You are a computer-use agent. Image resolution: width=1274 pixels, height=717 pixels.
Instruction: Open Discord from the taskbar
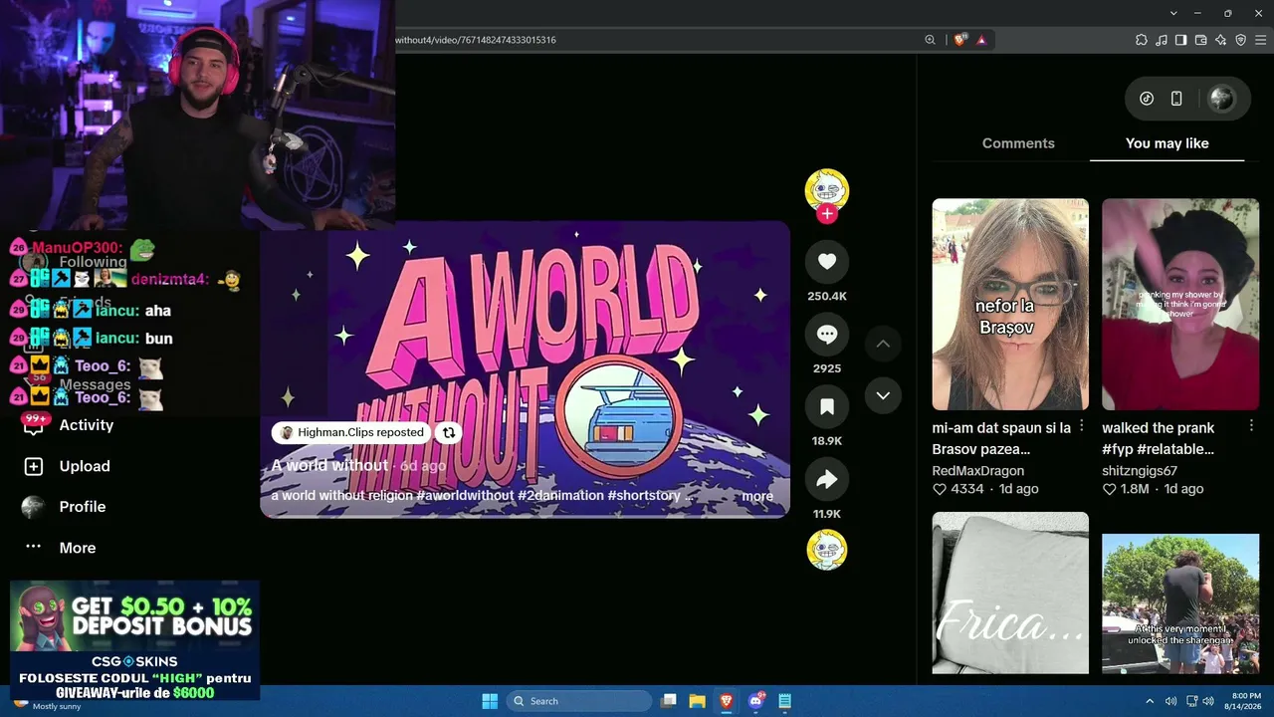pos(755,701)
